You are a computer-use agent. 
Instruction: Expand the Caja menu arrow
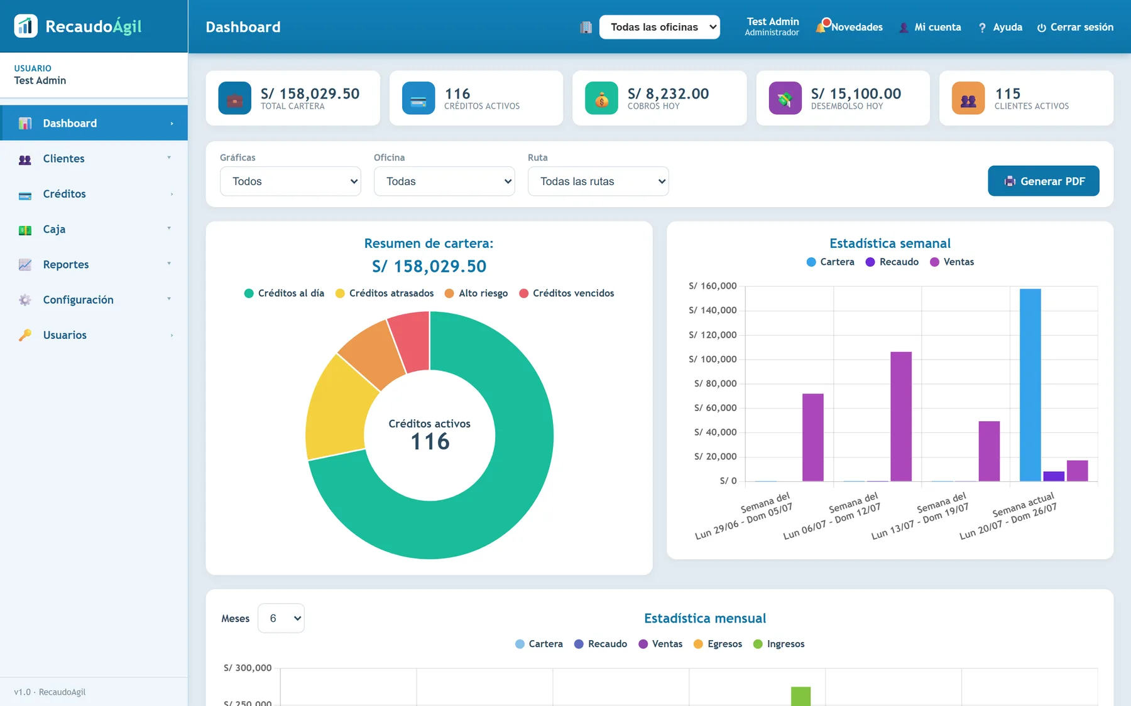(169, 228)
